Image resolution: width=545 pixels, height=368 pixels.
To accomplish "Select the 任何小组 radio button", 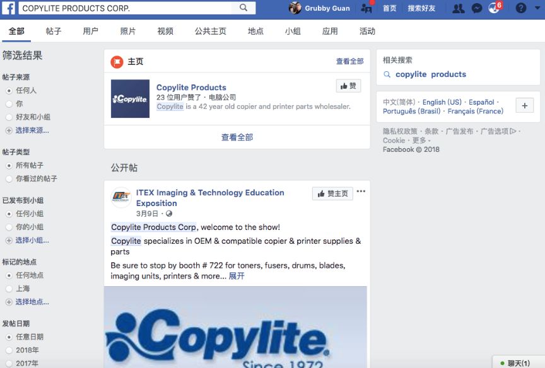I will point(9,214).
